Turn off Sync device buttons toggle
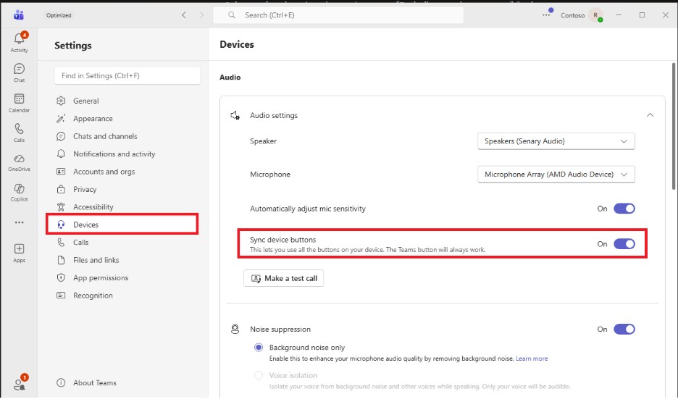The image size is (678, 402). [624, 244]
